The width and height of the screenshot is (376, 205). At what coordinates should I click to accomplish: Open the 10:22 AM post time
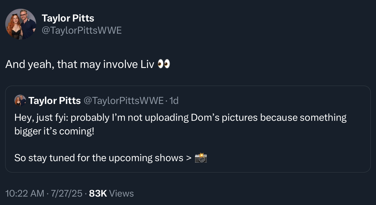(25, 193)
